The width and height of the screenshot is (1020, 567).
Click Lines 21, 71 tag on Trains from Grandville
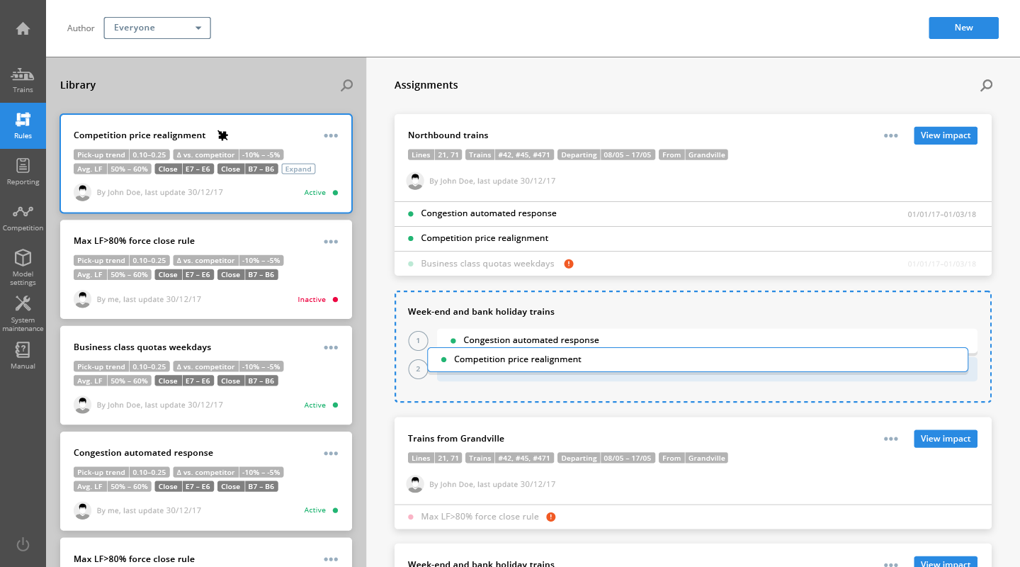click(x=435, y=458)
